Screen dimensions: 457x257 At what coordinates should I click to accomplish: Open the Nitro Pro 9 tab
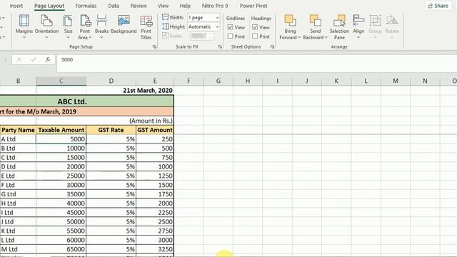point(215,6)
